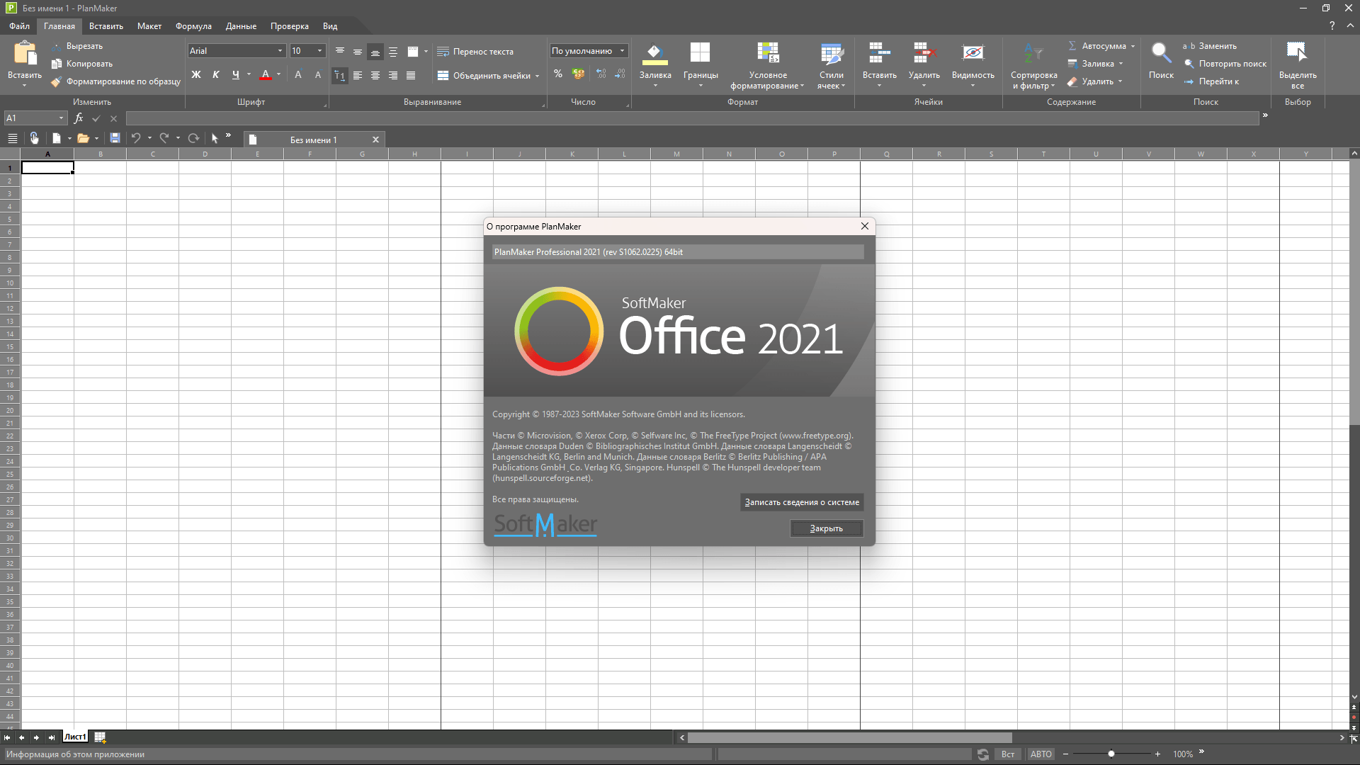Expand the A1 cell address box dropdown
Screen dimensions: 1360x765
[61, 118]
